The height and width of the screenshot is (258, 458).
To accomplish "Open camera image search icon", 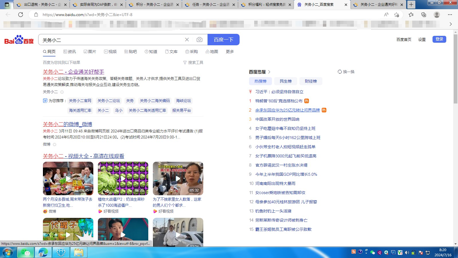I will [200, 40].
